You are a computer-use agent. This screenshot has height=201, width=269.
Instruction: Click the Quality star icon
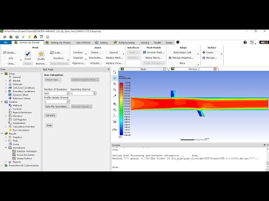point(41,54)
